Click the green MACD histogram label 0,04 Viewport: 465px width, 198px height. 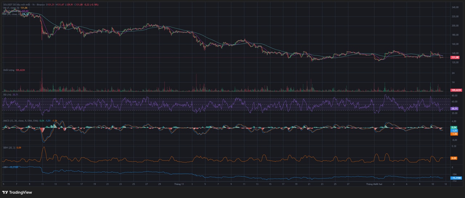[454, 128]
